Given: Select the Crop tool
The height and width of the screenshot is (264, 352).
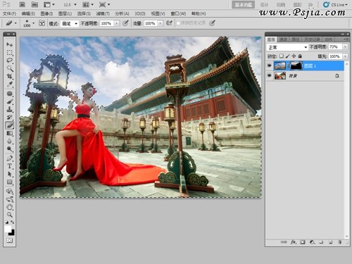Looking at the screenshot, I should coord(9,76).
